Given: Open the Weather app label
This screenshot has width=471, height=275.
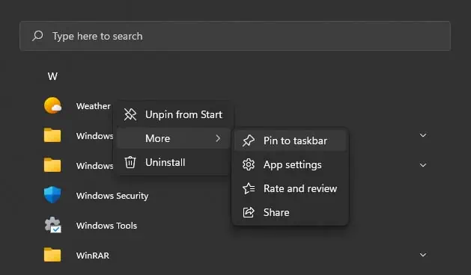Looking at the screenshot, I should coord(94,106).
